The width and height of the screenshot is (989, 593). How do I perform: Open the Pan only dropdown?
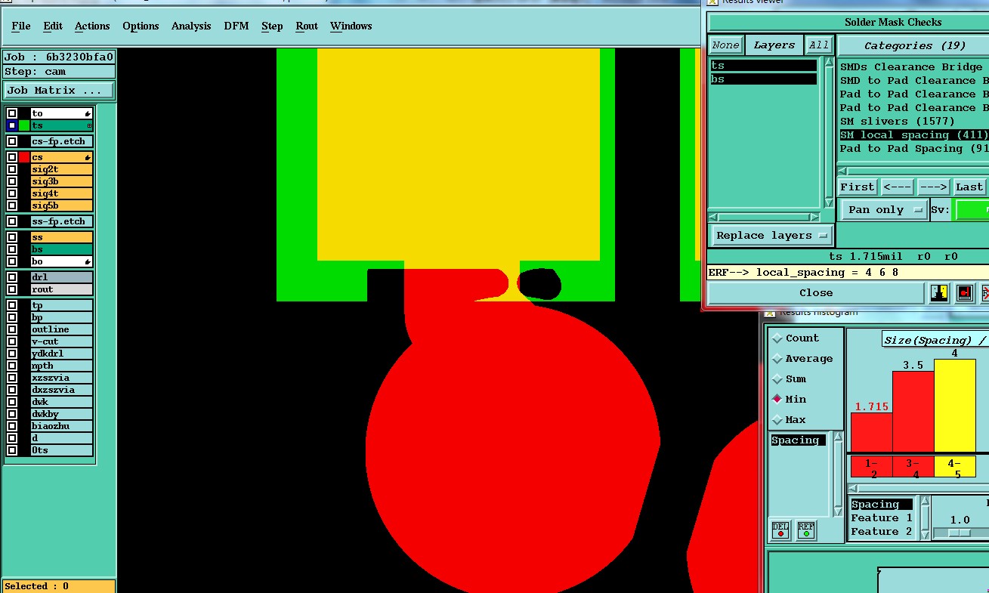coord(884,210)
